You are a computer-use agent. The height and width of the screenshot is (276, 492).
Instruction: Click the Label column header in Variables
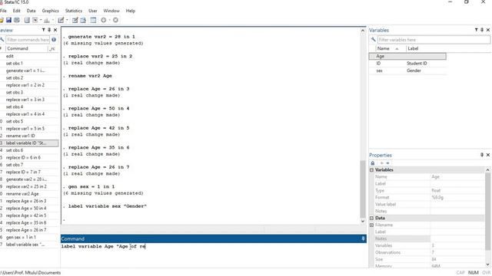[x=426, y=48]
